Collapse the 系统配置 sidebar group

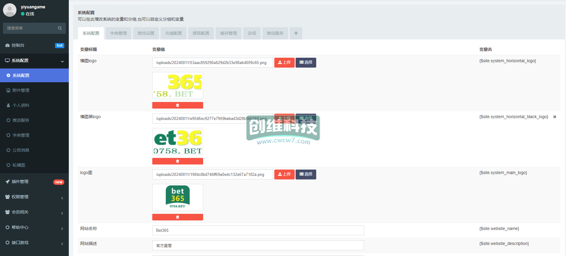coord(34,61)
